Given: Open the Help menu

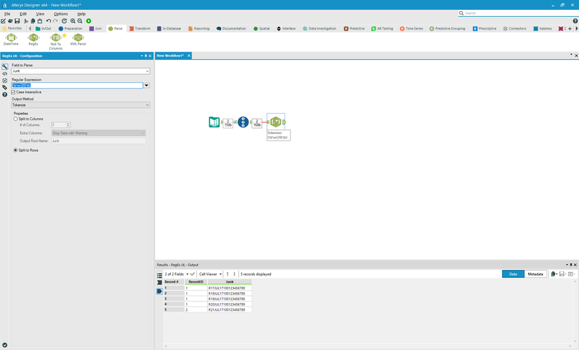Looking at the screenshot, I should coord(81,14).
